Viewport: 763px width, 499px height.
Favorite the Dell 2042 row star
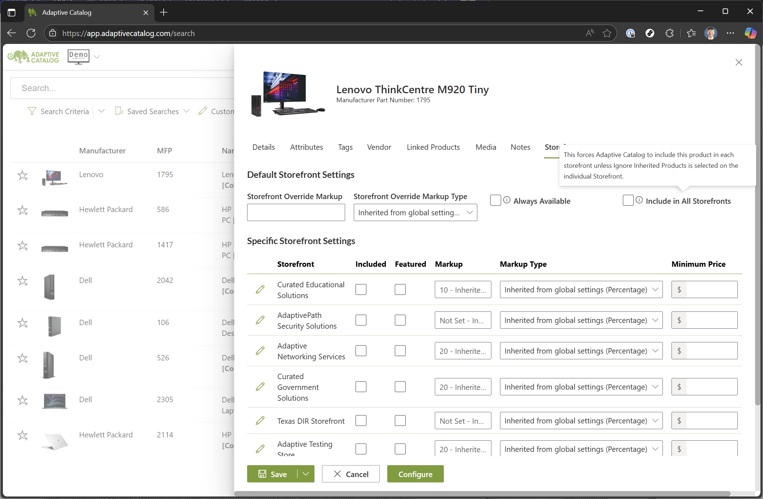click(23, 281)
